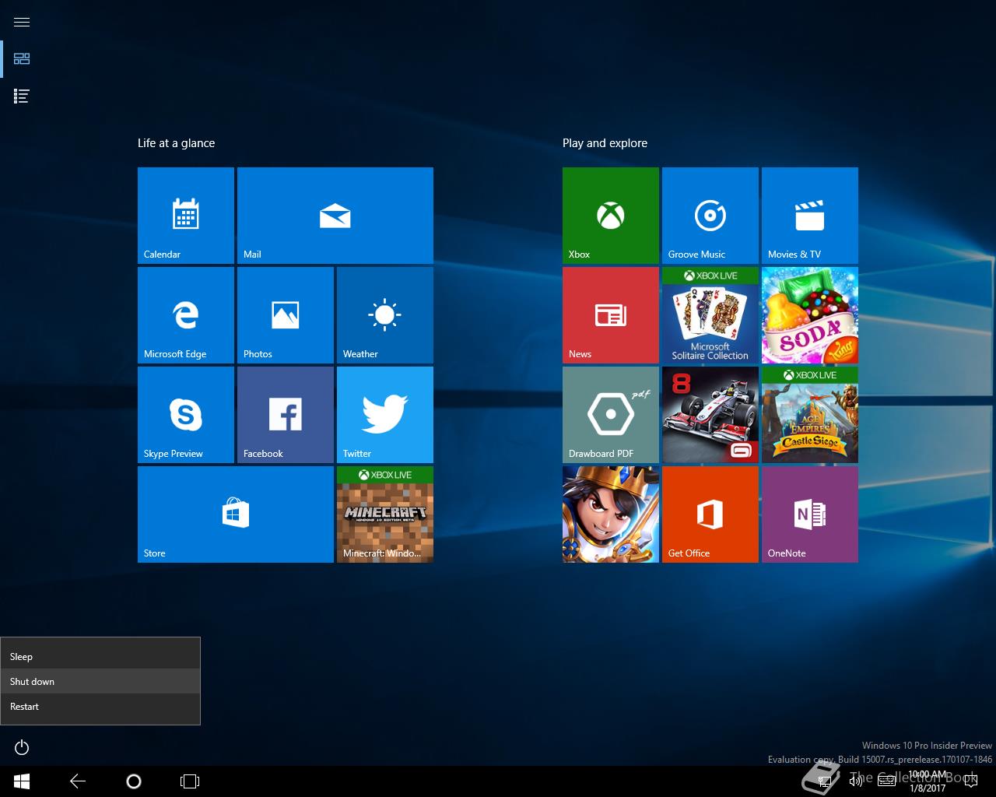
Task: Launch Skype Preview tile
Action: click(x=186, y=415)
